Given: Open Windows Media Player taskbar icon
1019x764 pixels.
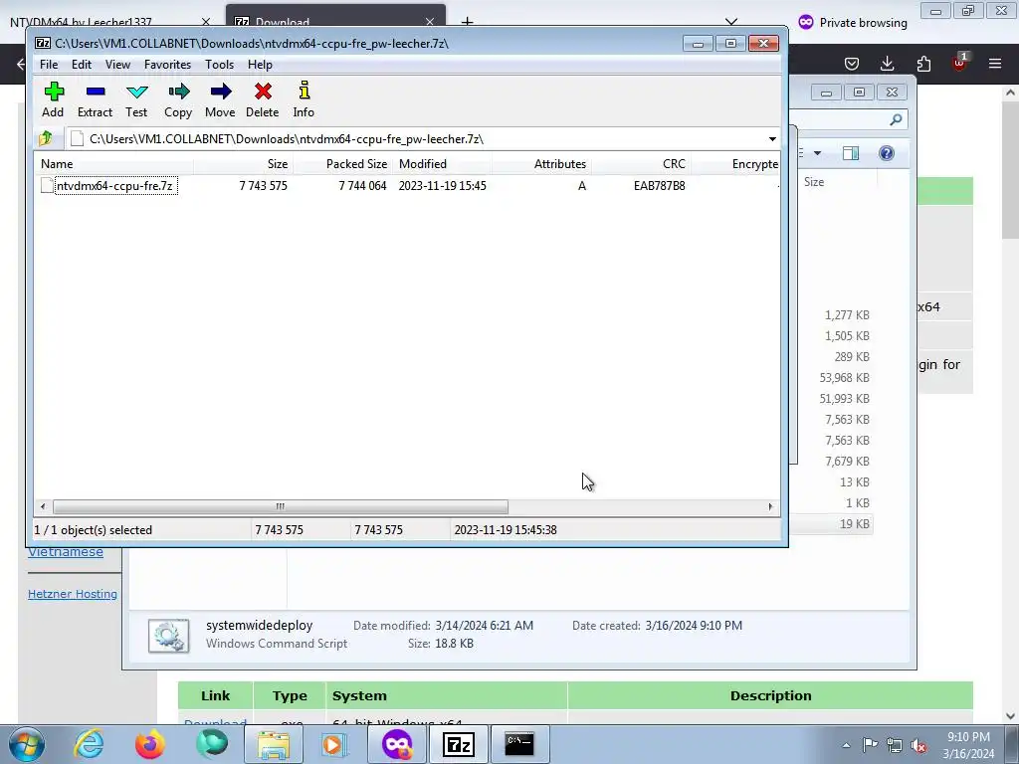Looking at the screenshot, I should [334, 744].
